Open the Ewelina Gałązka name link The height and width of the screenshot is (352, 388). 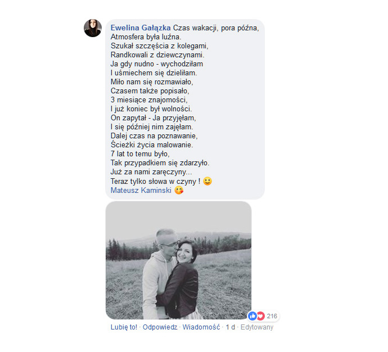(x=141, y=28)
